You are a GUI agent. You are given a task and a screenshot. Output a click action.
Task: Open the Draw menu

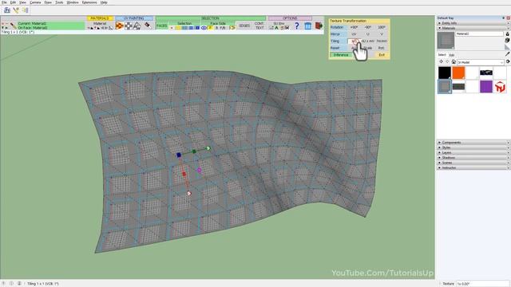coord(48,2)
